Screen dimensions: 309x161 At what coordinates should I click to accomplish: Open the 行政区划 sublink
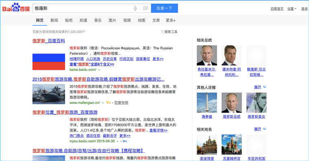[x=126, y=59]
